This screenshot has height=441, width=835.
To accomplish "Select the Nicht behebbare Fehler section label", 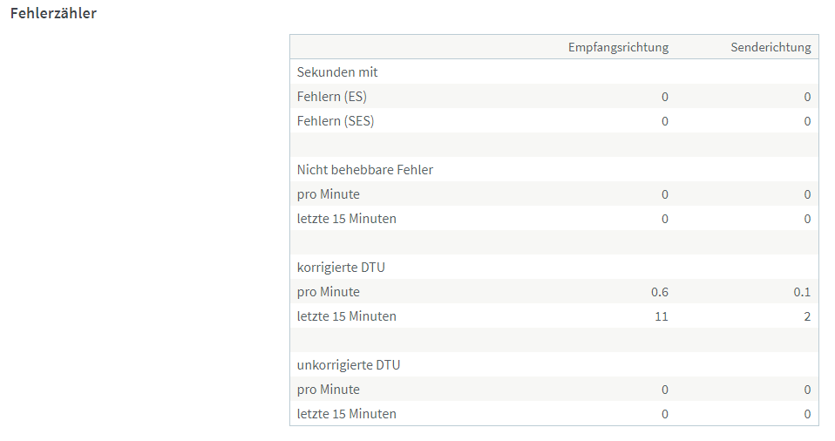I will [365, 170].
